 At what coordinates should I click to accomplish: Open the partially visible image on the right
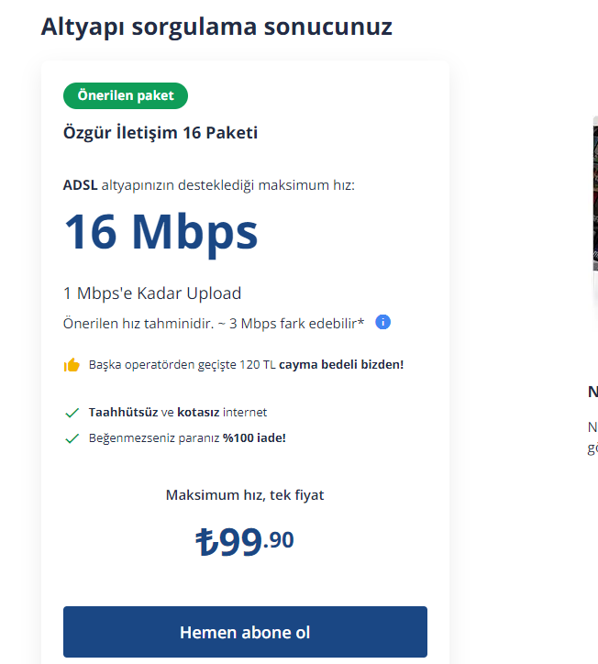coord(594,211)
